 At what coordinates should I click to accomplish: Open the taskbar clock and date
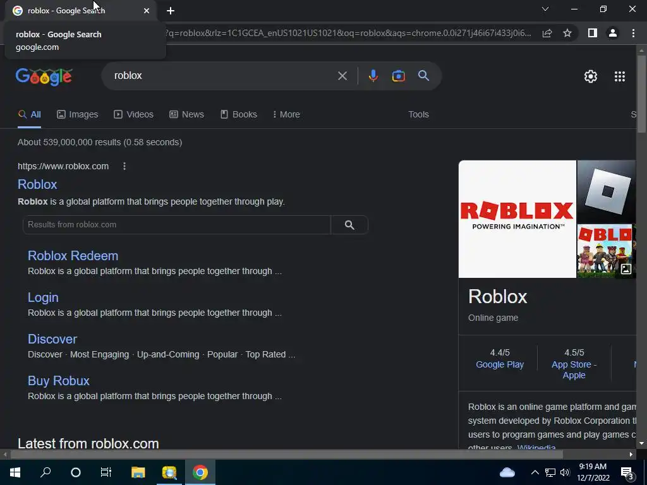point(593,472)
